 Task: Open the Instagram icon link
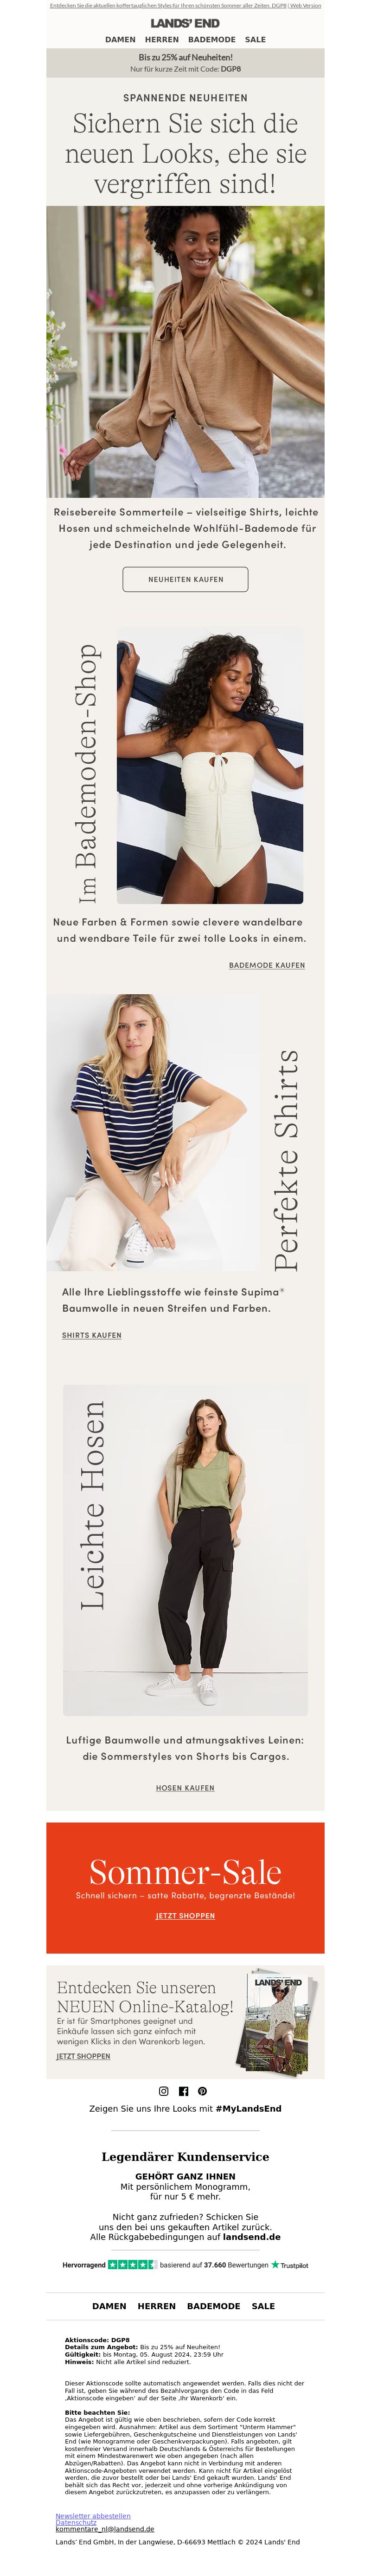pos(165,2091)
